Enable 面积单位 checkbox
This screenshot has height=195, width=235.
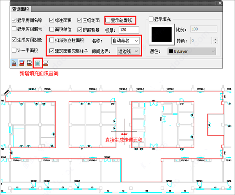tap(52, 29)
